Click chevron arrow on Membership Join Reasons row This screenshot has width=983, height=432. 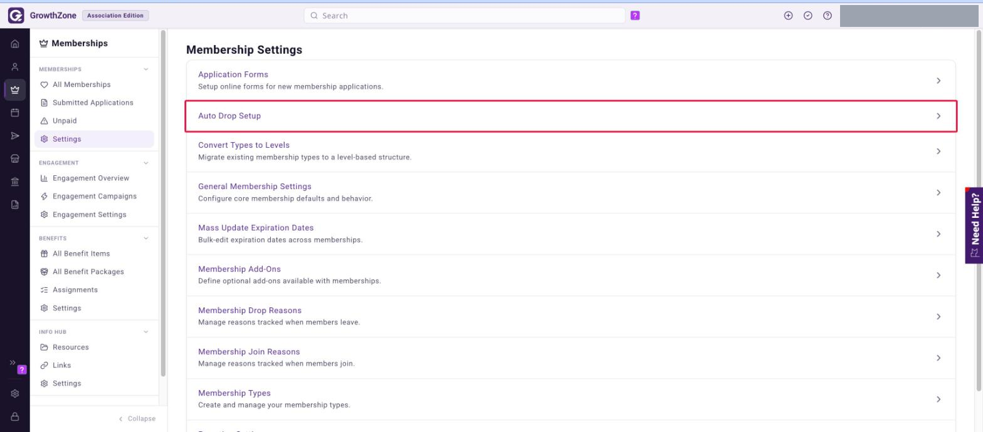point(938,358)
